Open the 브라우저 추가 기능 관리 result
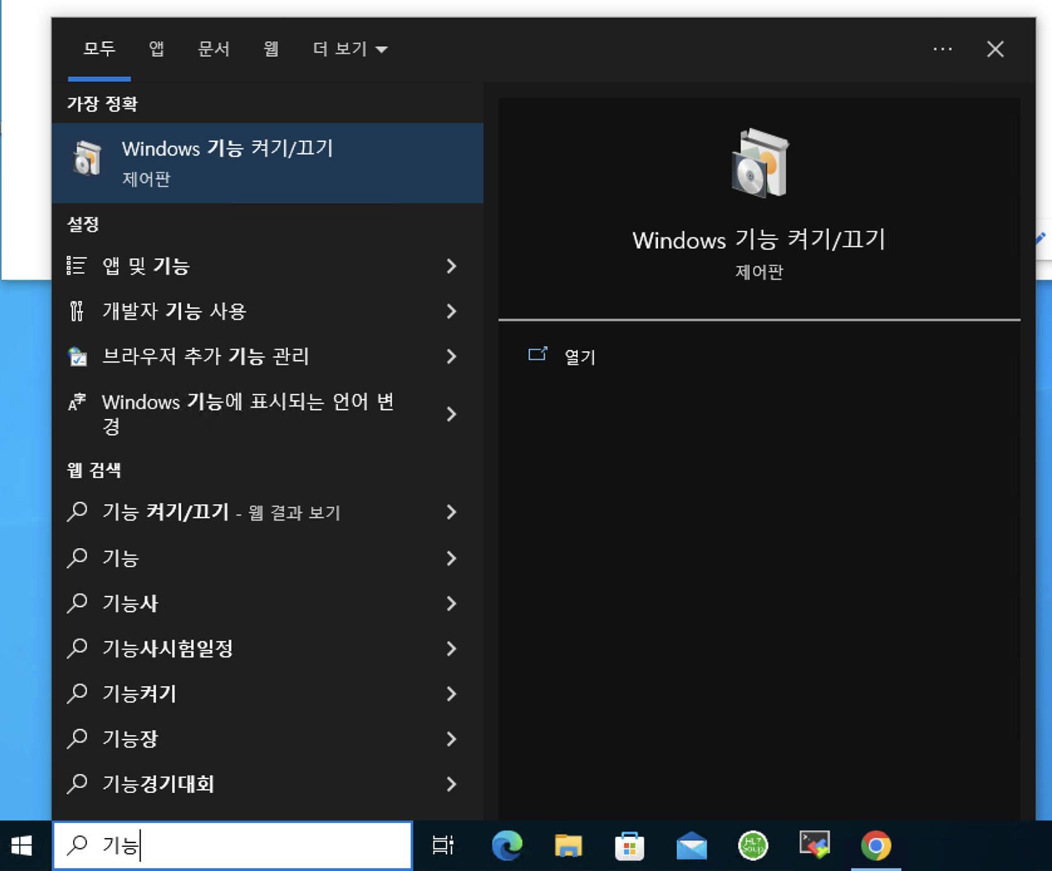The height and width of the screenshot is (871, 1052). (x=268, y=356)
